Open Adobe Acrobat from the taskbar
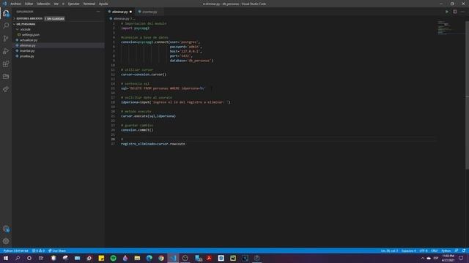The width and height of the screenshot is (469, 263). tap(209, 258)
